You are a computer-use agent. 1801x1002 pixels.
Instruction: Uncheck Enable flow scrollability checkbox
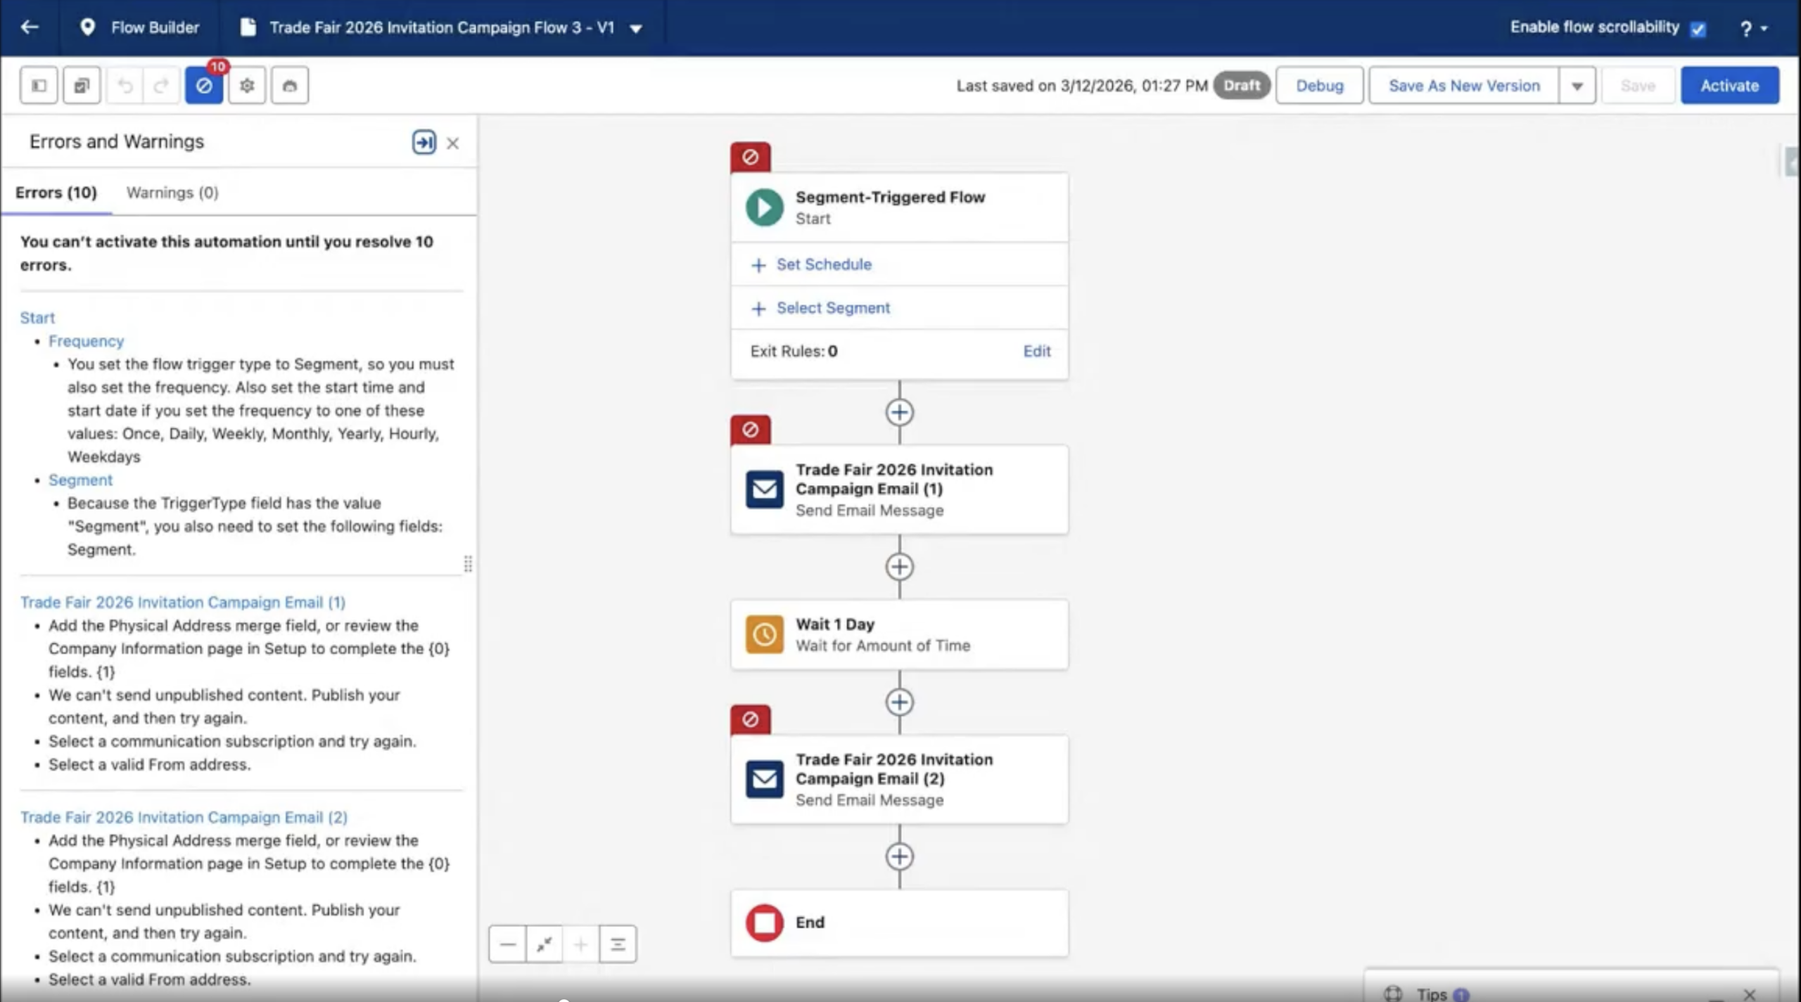point(1698,29)
